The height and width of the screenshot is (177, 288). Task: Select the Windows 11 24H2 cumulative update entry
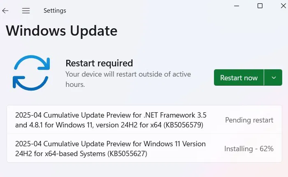tap(144, 148)
